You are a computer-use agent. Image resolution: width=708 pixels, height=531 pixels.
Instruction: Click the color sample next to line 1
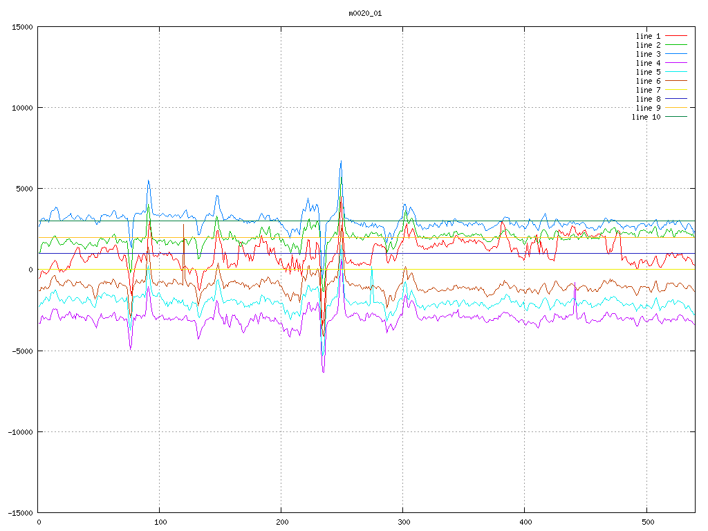(x=677, y=36)
